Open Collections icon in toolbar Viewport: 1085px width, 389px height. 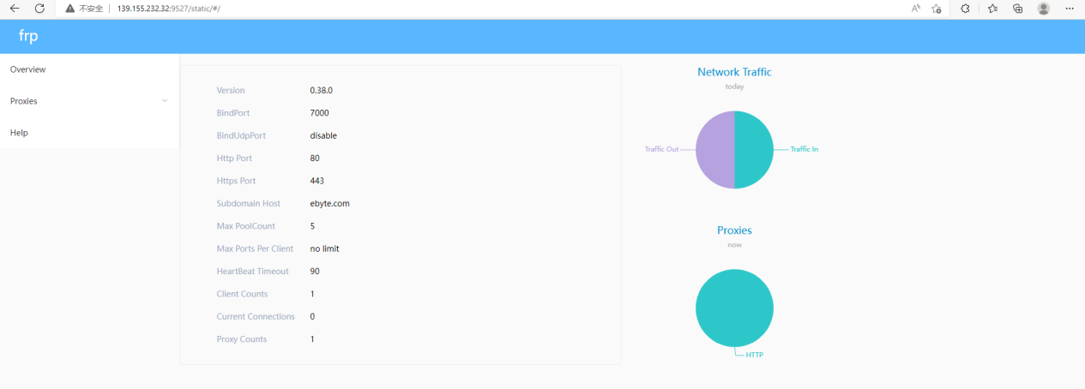click(x=1018, y=8)
